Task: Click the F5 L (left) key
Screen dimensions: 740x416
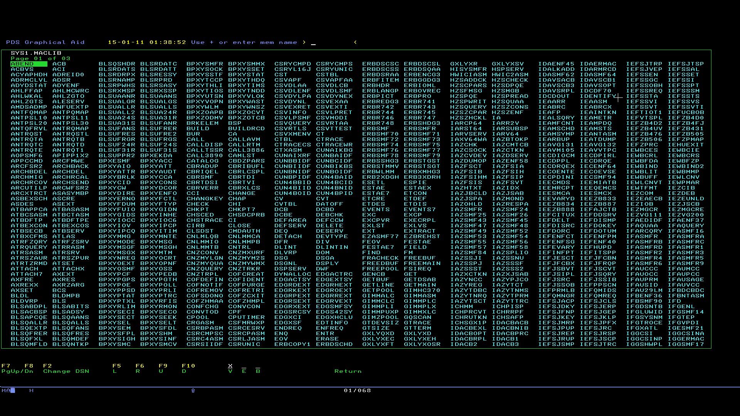Action: point(115,371)
